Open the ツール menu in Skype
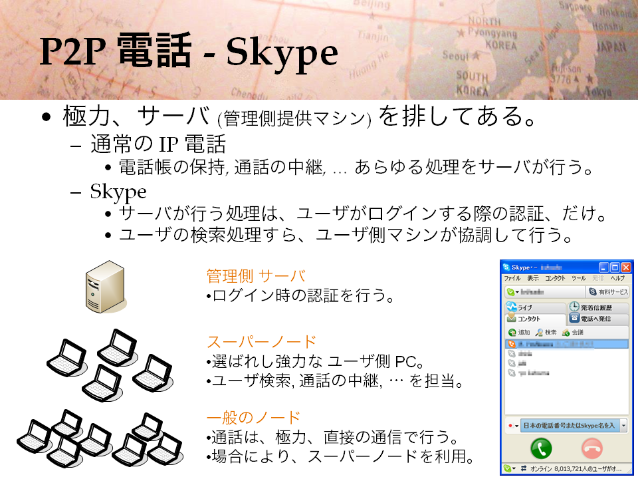 click(579, 278)
